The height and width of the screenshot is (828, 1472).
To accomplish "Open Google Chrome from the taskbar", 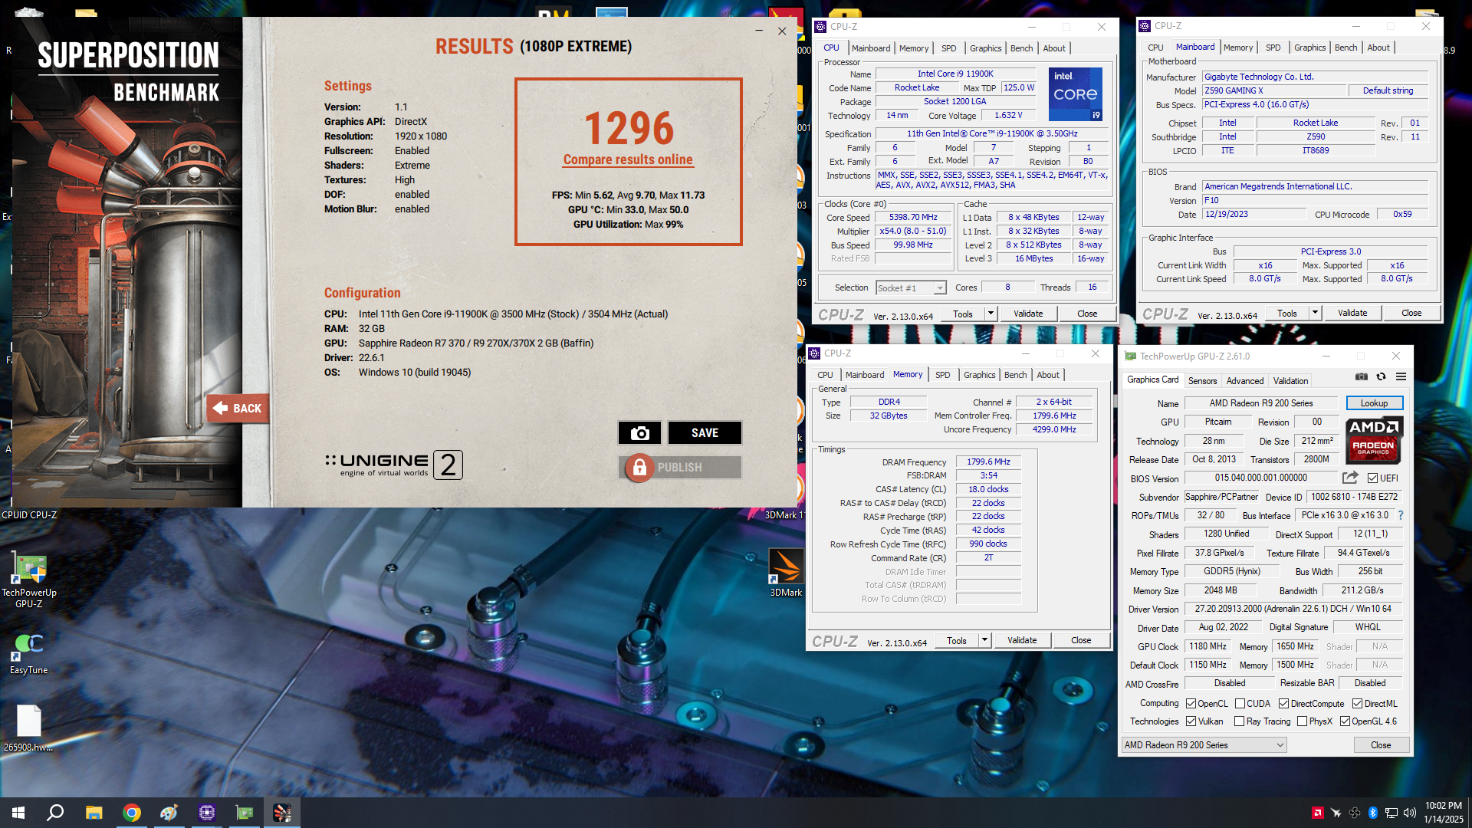I will click(x=132, y=813).
